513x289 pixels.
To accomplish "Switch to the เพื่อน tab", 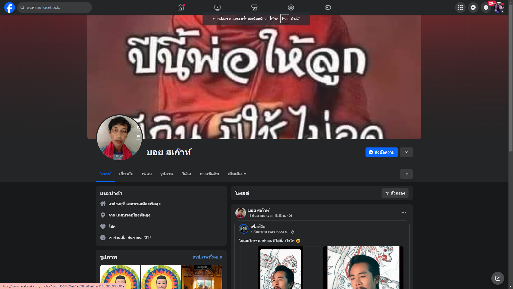I will (147, 174).
